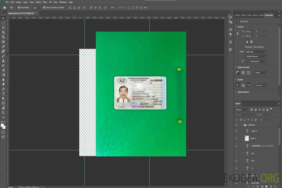Uncheck the Auto-Select checkbox
The image size is (282, 188).
[19, 8]
